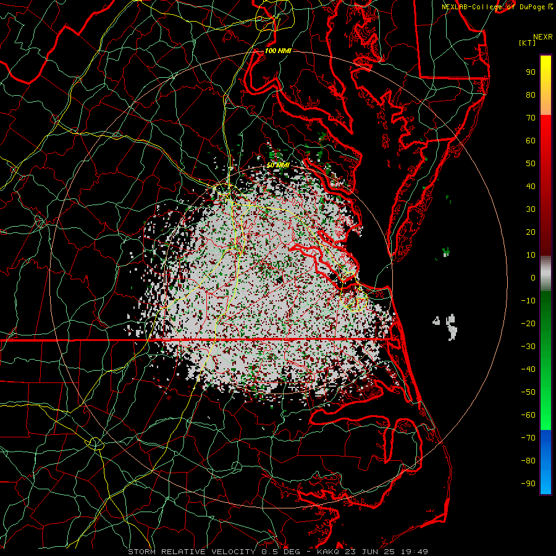Select the 90 value on the velocity scale
556x556 pixels.
pos(531,72)
